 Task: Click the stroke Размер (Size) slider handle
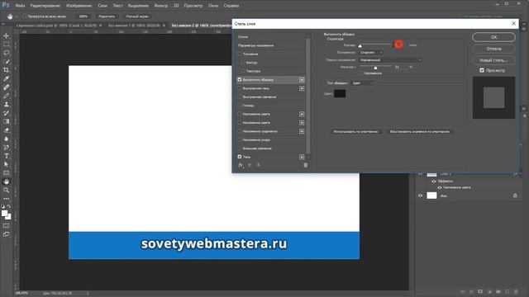click(360, 45)
